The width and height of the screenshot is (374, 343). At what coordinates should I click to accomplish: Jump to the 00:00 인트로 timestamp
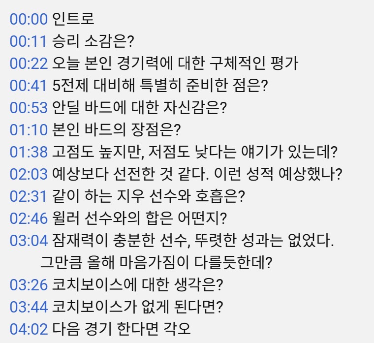[29, 19]
